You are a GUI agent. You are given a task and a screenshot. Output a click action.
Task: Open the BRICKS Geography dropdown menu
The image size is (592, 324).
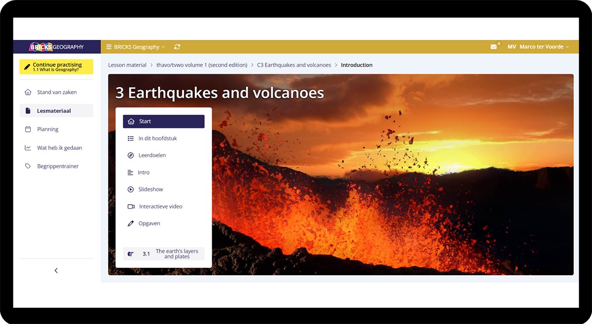136,47
